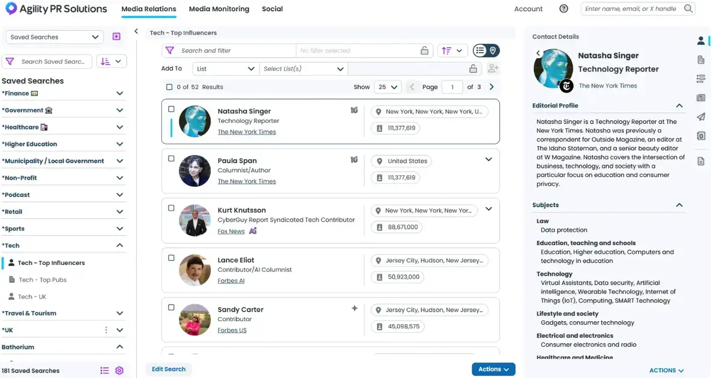Expand the Paula Span result row chevron
This screenshot has height=378, width=711.
(488, 159)
